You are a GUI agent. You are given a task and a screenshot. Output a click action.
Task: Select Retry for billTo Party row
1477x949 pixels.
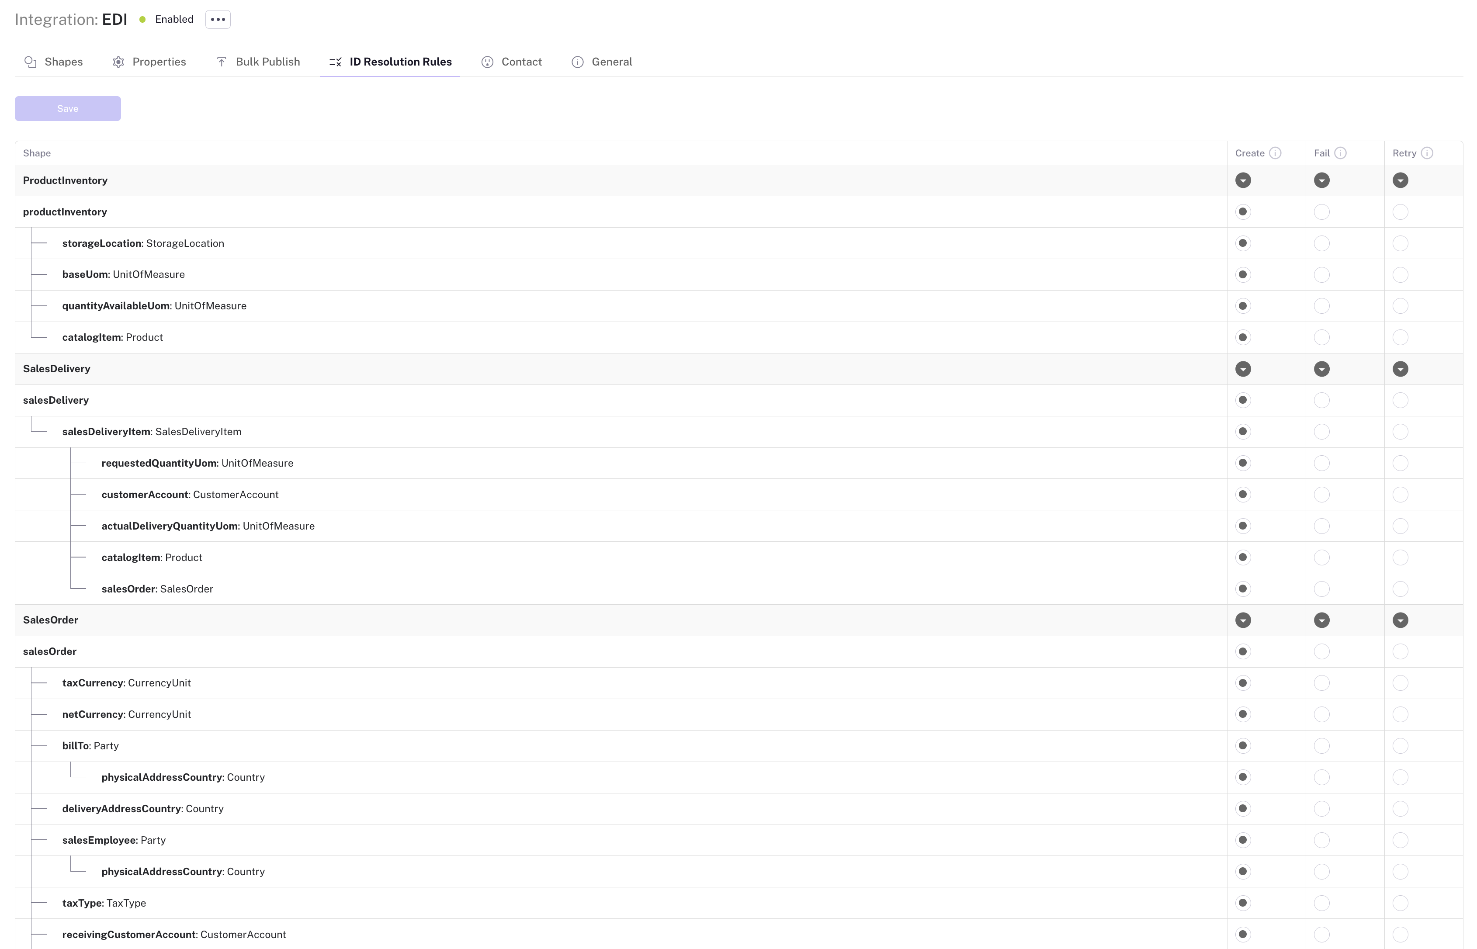click(x=1400, y=746)
